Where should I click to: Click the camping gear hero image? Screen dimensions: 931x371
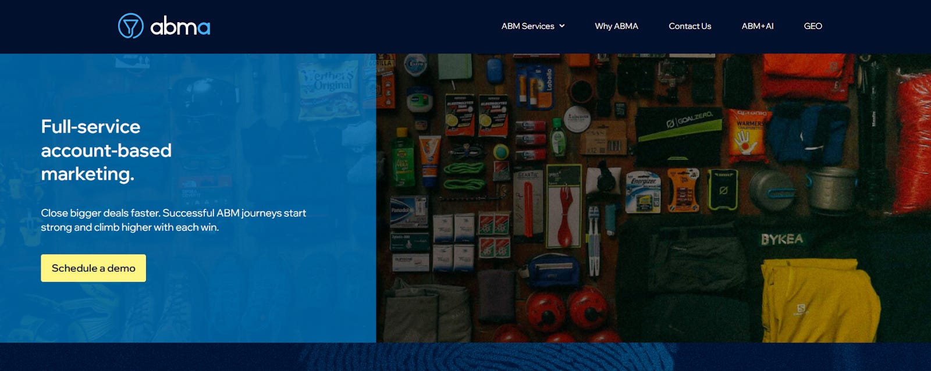653,198
